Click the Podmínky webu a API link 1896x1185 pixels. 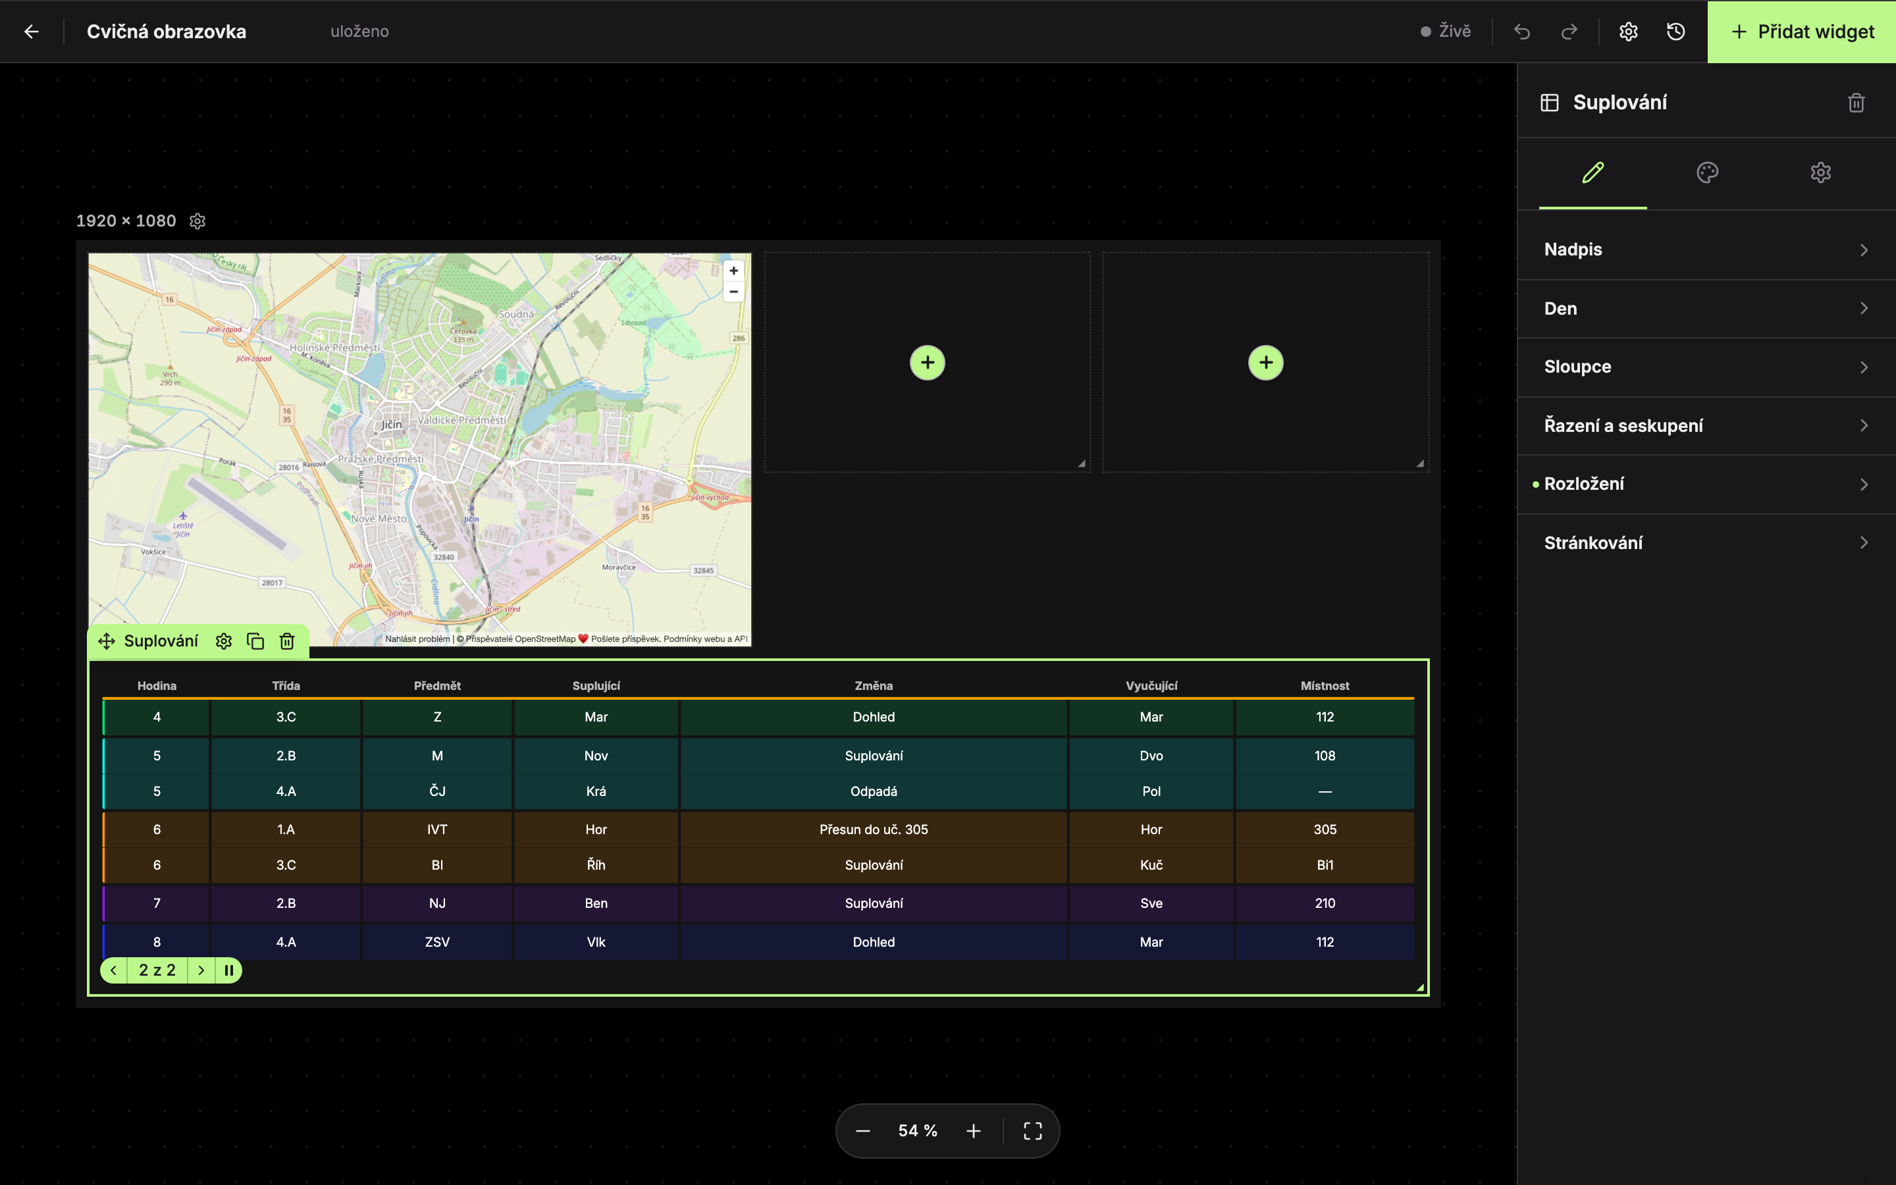[705, 639]
